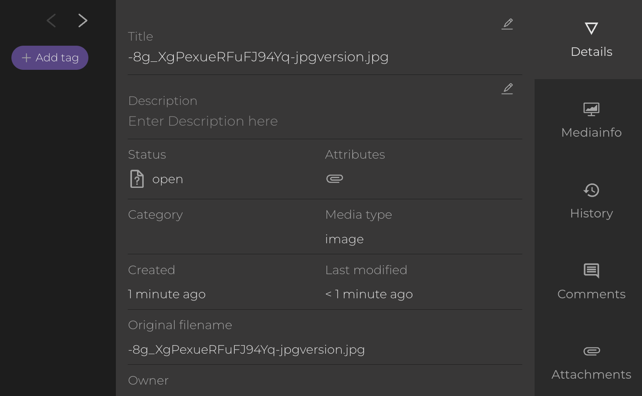This screenshot has height=396, width=642.
Task: Click the open status label
Action: pos(167,179)
